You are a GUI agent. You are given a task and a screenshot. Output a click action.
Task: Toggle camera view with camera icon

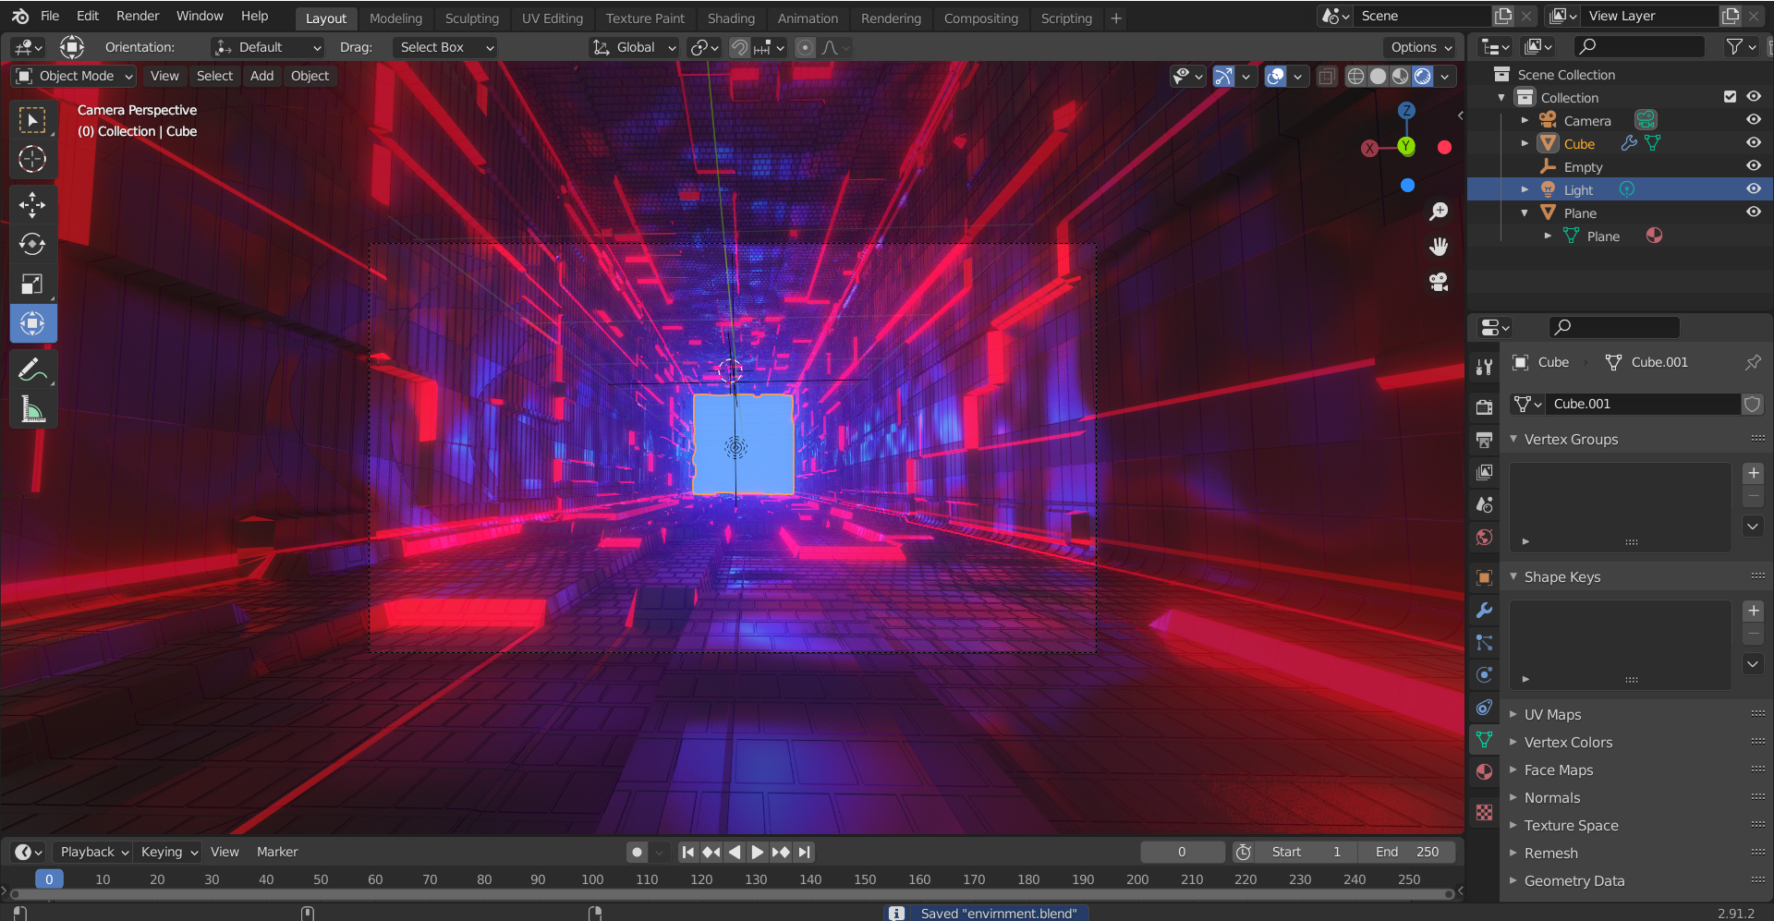[x=1439, y=282]
